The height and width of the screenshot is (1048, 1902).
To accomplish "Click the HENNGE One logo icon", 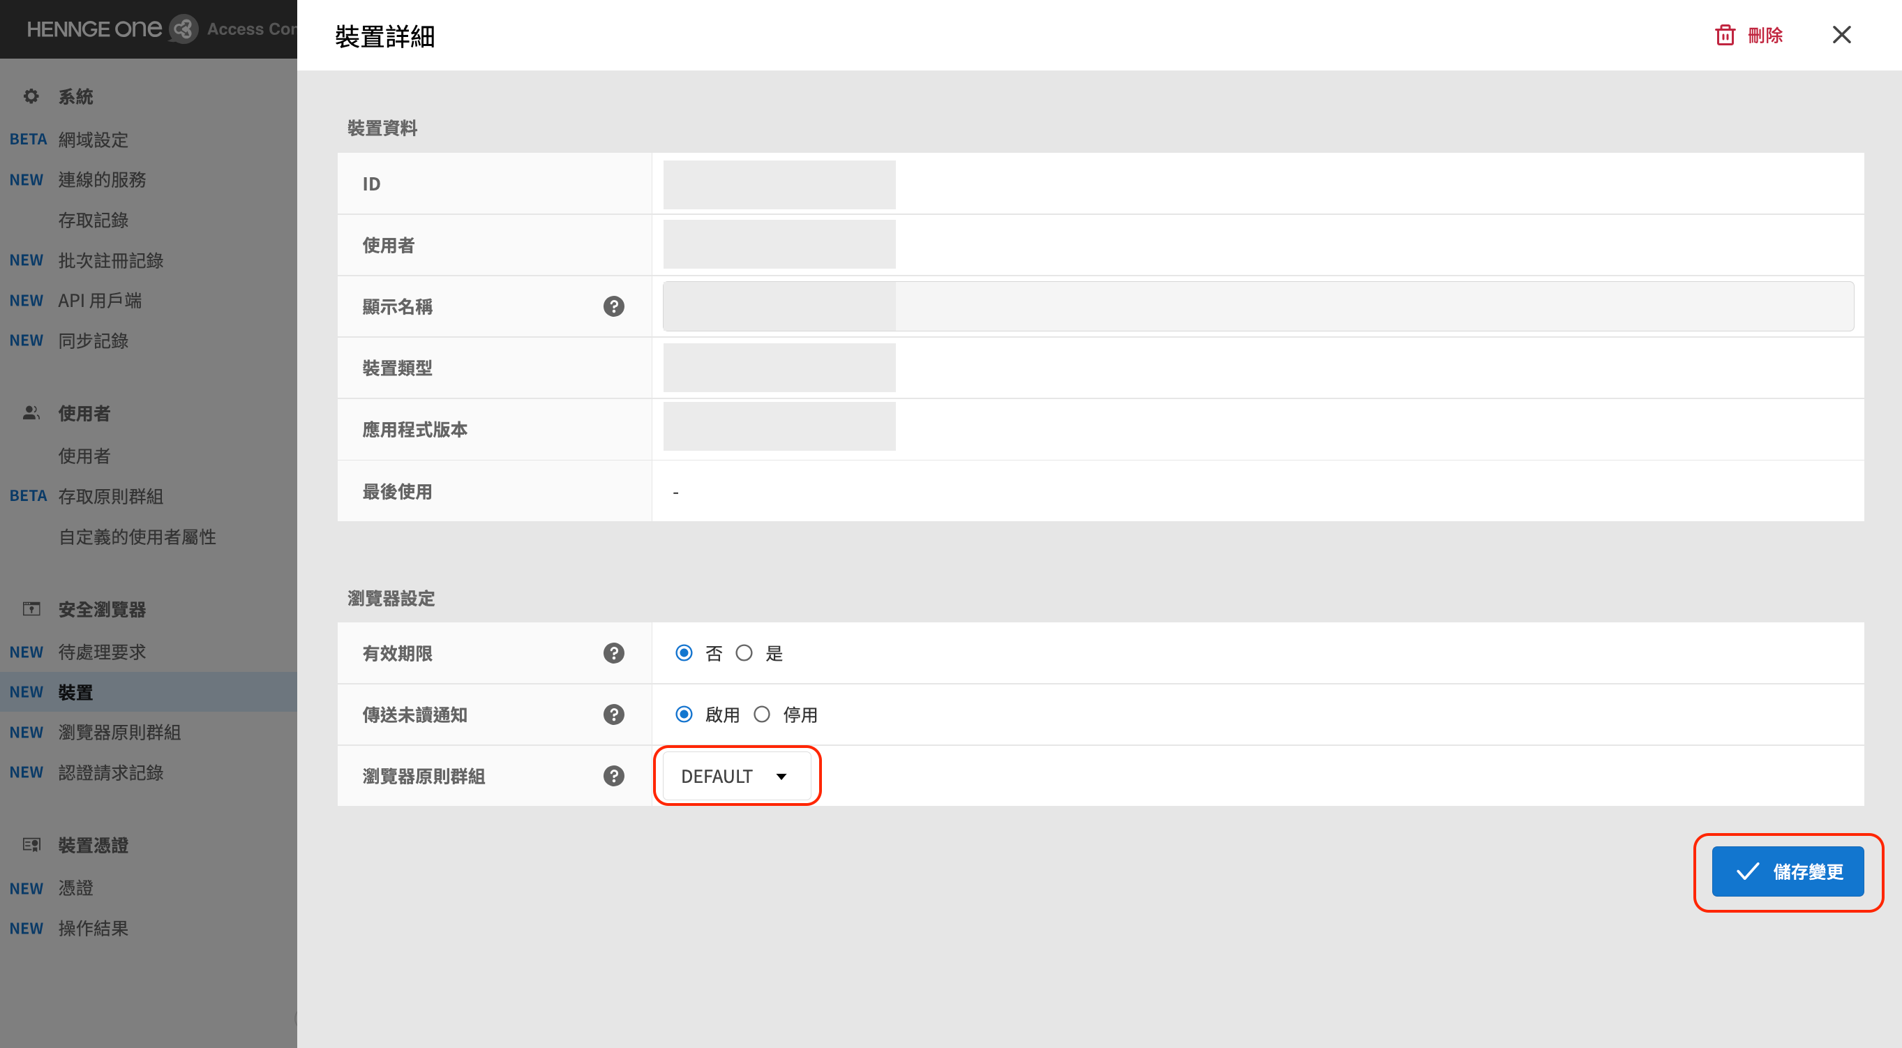I will [x=183, y=29].
